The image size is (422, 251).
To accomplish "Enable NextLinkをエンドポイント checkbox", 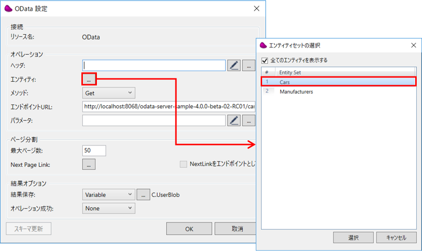I will point(184,164).
